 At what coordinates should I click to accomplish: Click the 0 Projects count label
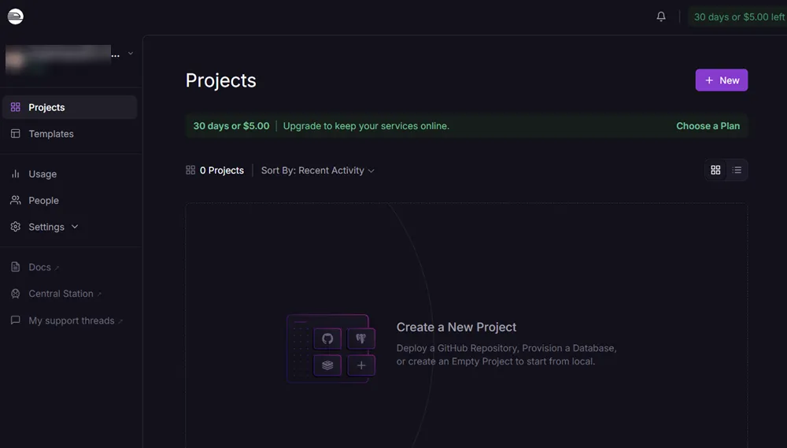[222, 170]
